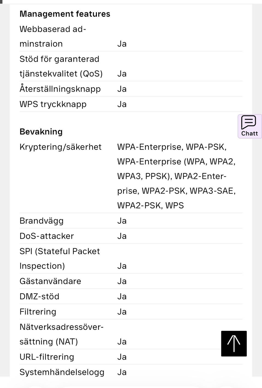Click the WPA encryption standards list text
The width and height of the screenshot is (262, 388).
coord(176,176)
